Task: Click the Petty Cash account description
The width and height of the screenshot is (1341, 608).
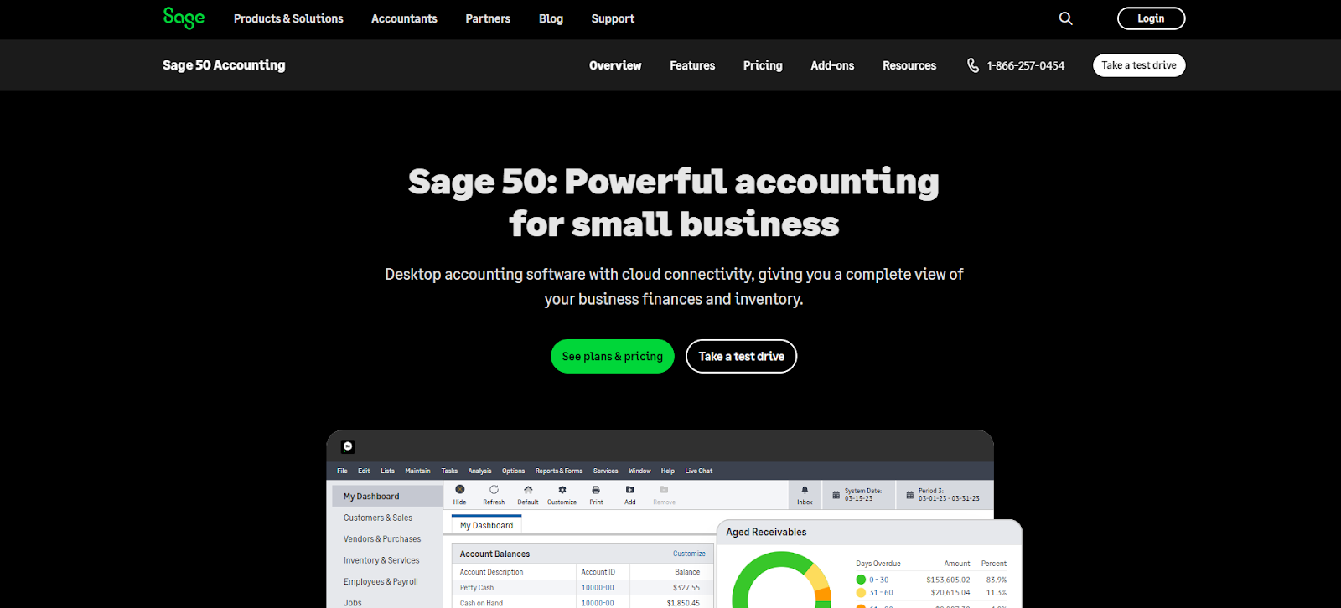Action: [477, 588]
